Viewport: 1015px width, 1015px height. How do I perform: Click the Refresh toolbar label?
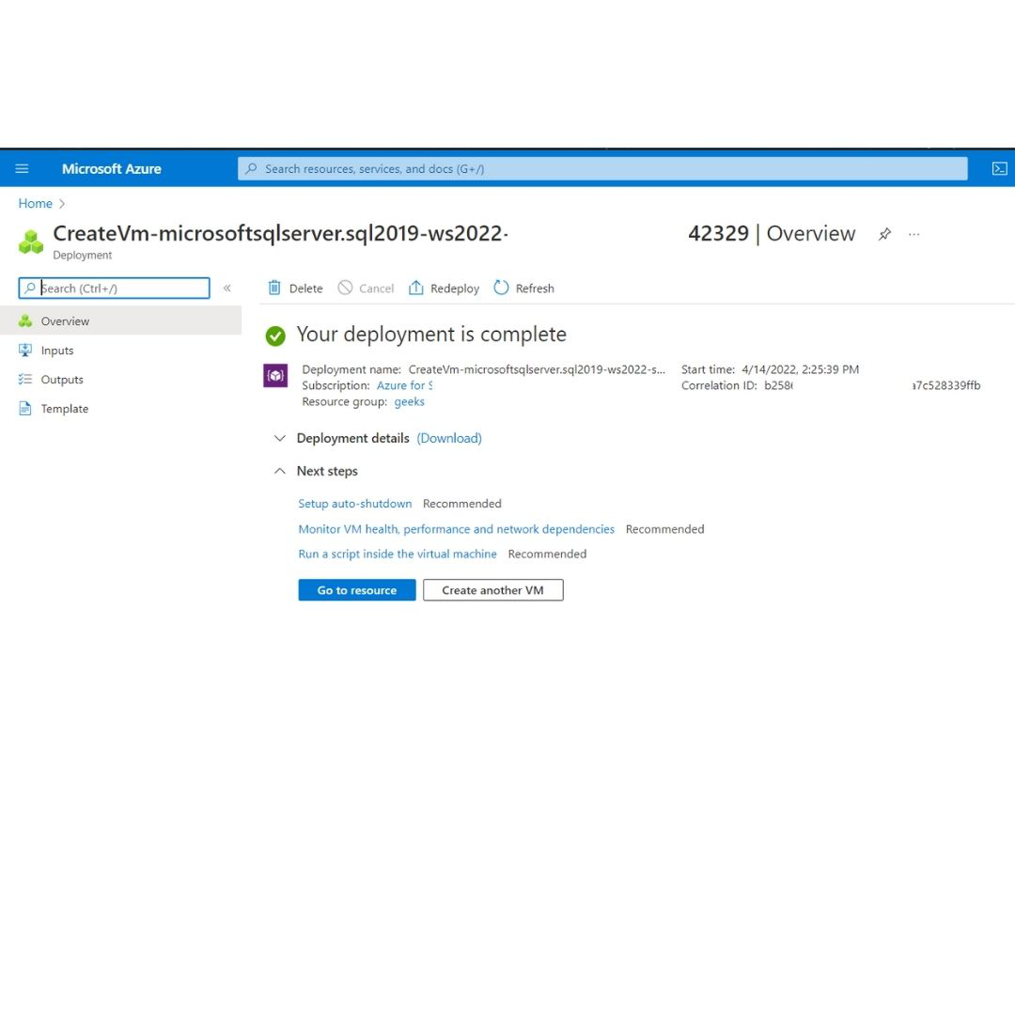pyautogui.click(x=535, y=289)
